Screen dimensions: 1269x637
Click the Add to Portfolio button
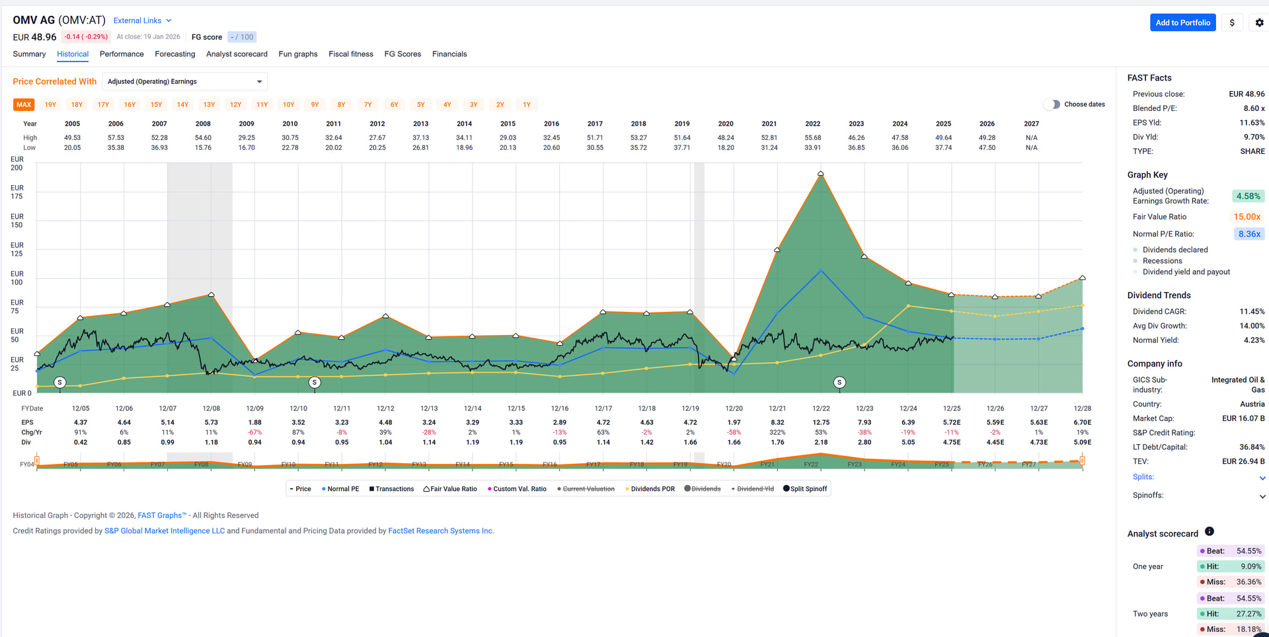(1182, 22)
